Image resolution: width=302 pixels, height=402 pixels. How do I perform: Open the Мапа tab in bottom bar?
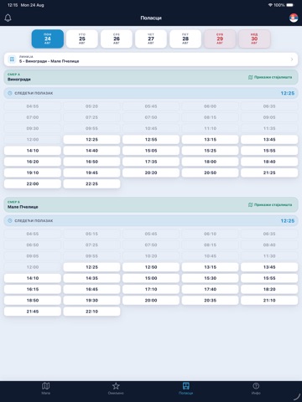(x=46, y=389)
